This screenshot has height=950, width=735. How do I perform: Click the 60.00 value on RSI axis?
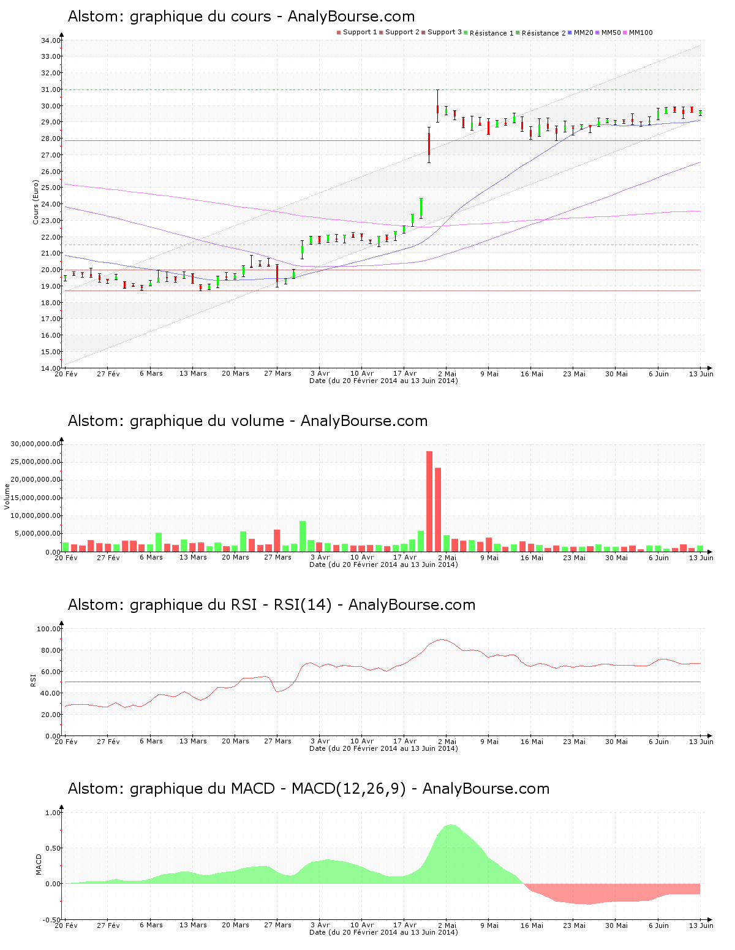tap(51, 672)
